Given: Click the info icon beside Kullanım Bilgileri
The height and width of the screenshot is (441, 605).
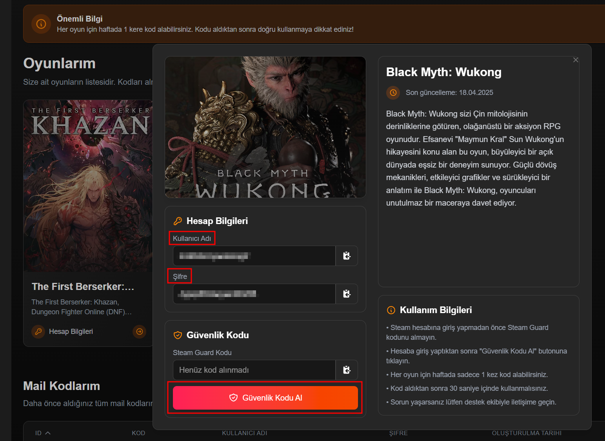Looking at the screenshot, I should pos(391,310).
